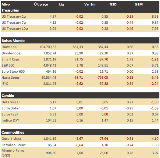
Task: Select Hang Seng Var 1m value -759,05
Action: click(102, 77)
